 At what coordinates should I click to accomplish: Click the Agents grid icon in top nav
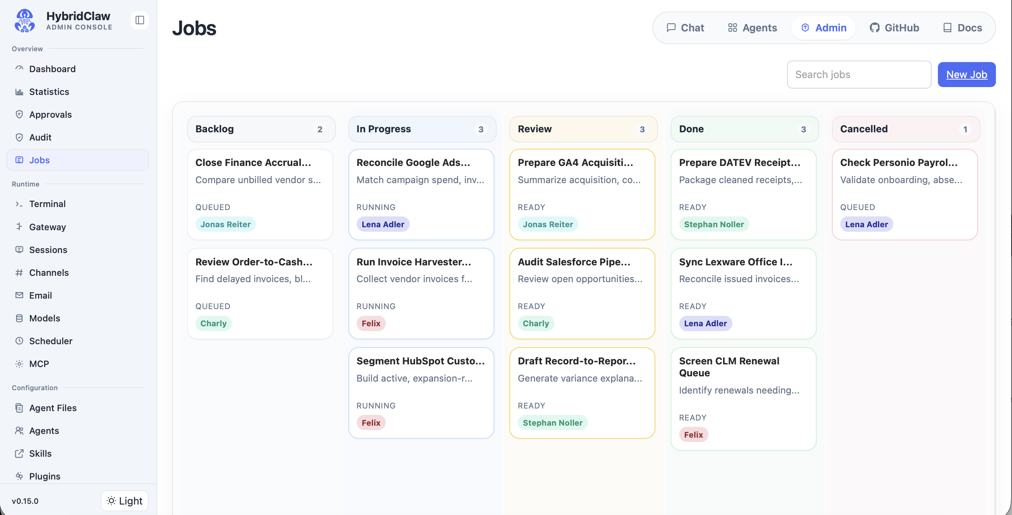click(732, 27)
